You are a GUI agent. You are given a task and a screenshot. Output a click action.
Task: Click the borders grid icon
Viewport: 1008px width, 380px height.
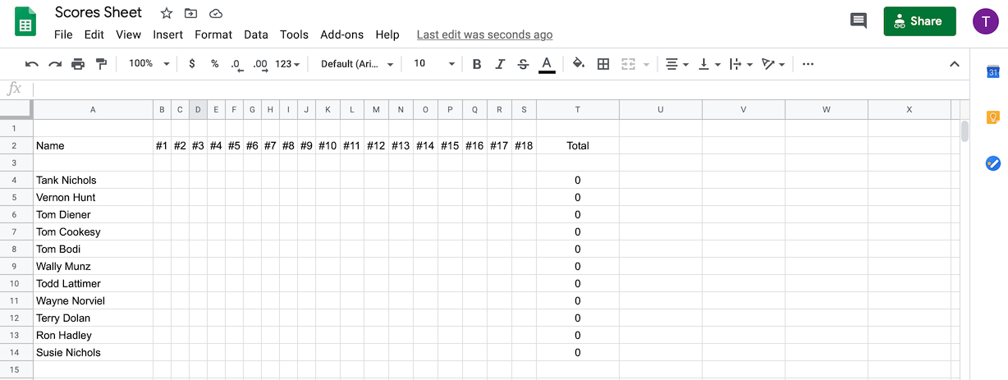[603, 64]
